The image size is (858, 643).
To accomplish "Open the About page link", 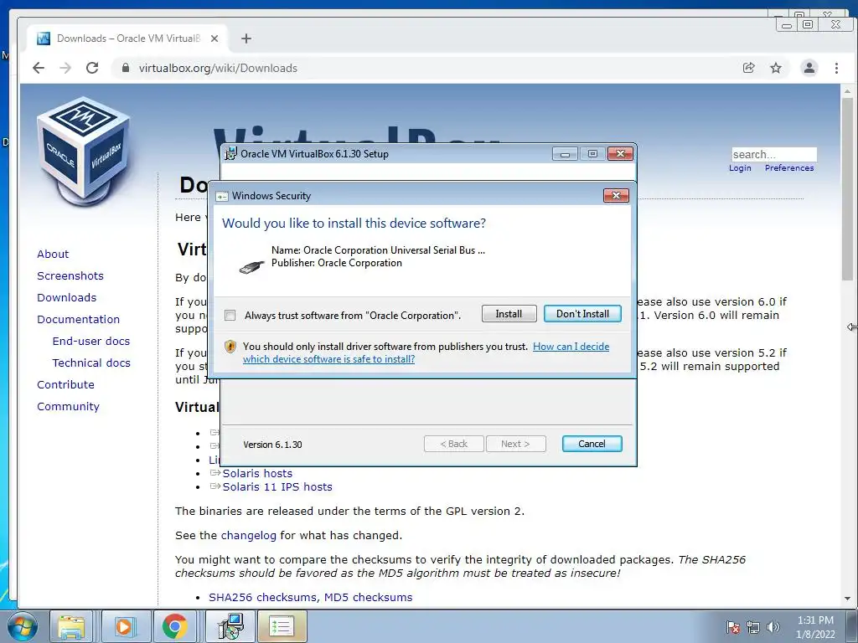I will pos(53,254).
